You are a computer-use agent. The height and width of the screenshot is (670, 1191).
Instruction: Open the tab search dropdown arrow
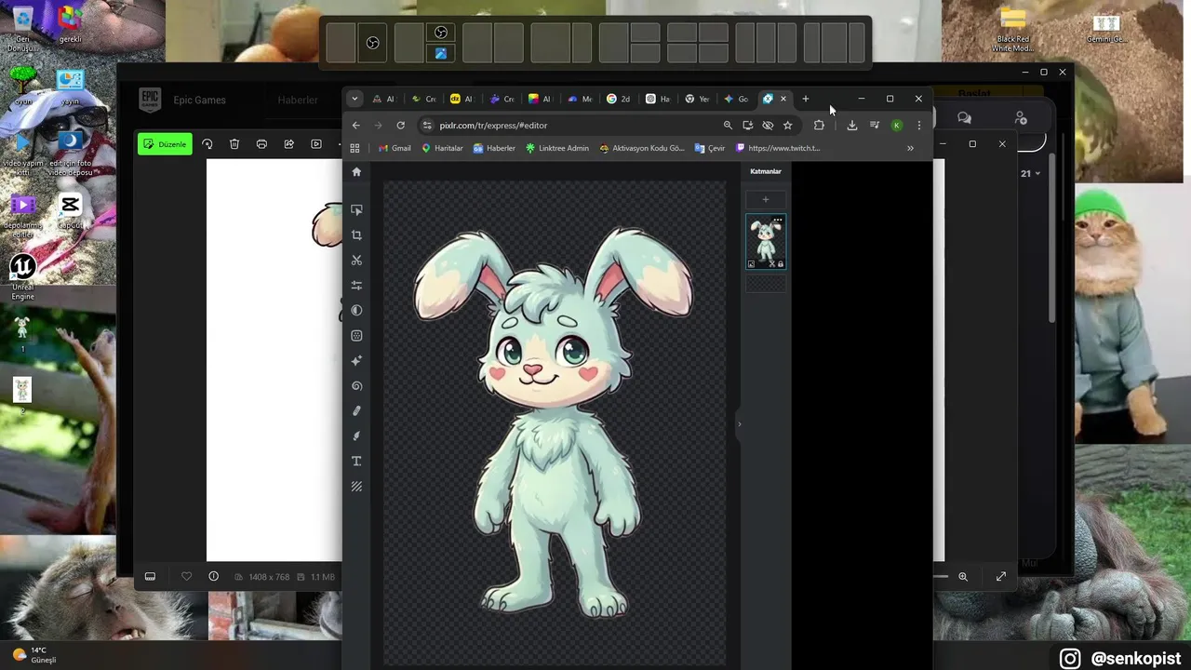[355, 99]
